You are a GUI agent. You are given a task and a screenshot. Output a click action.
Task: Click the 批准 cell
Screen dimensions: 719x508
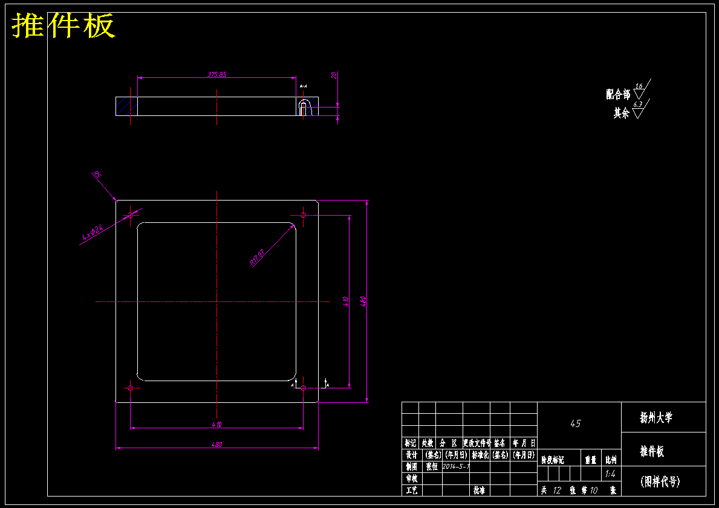point(479,490)
